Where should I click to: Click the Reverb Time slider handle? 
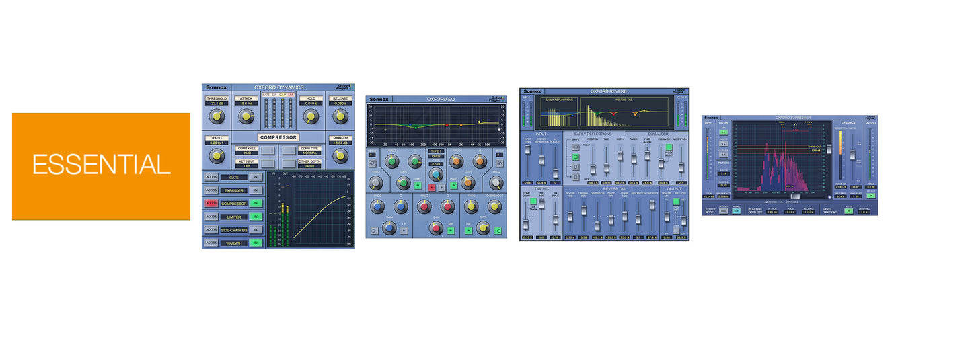[570, 217]
